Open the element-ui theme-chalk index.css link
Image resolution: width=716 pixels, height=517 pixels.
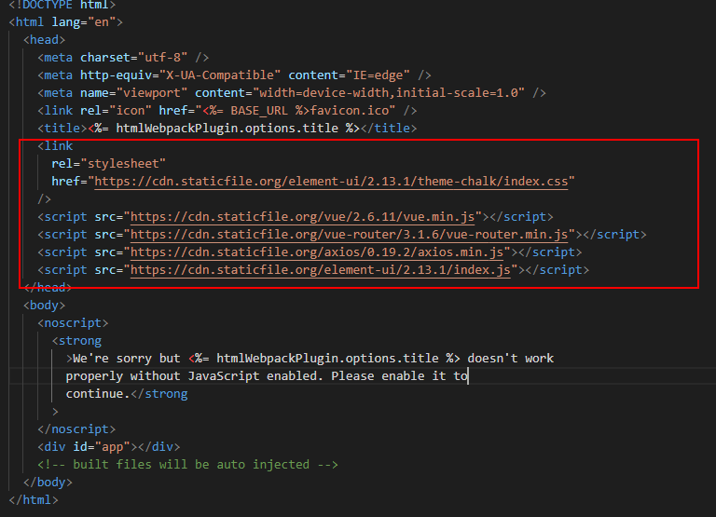point(331,182)
